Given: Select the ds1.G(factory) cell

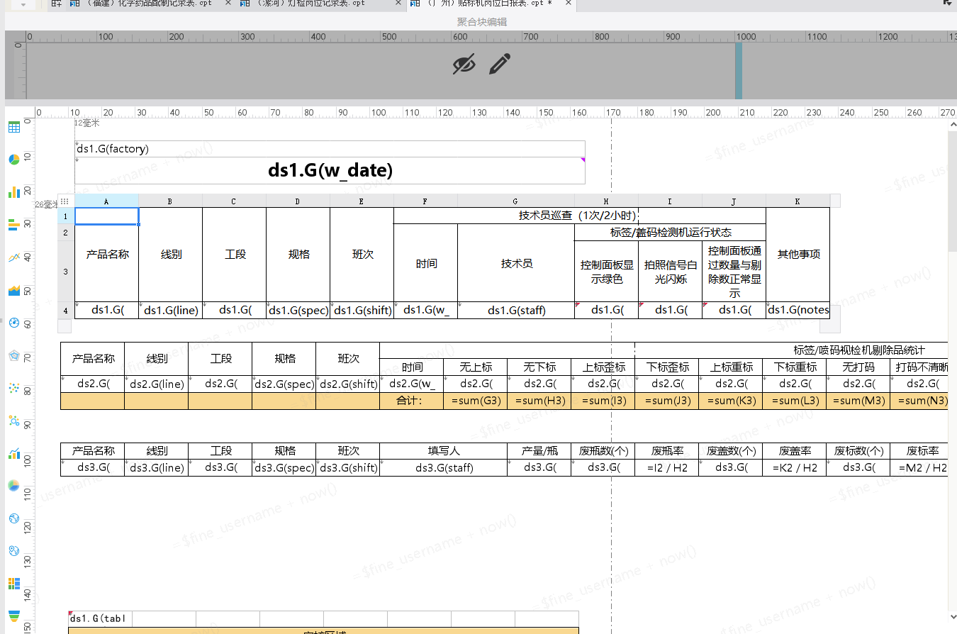Looking at the screenshot, I should pyautogui.click(x=330, y=149).
